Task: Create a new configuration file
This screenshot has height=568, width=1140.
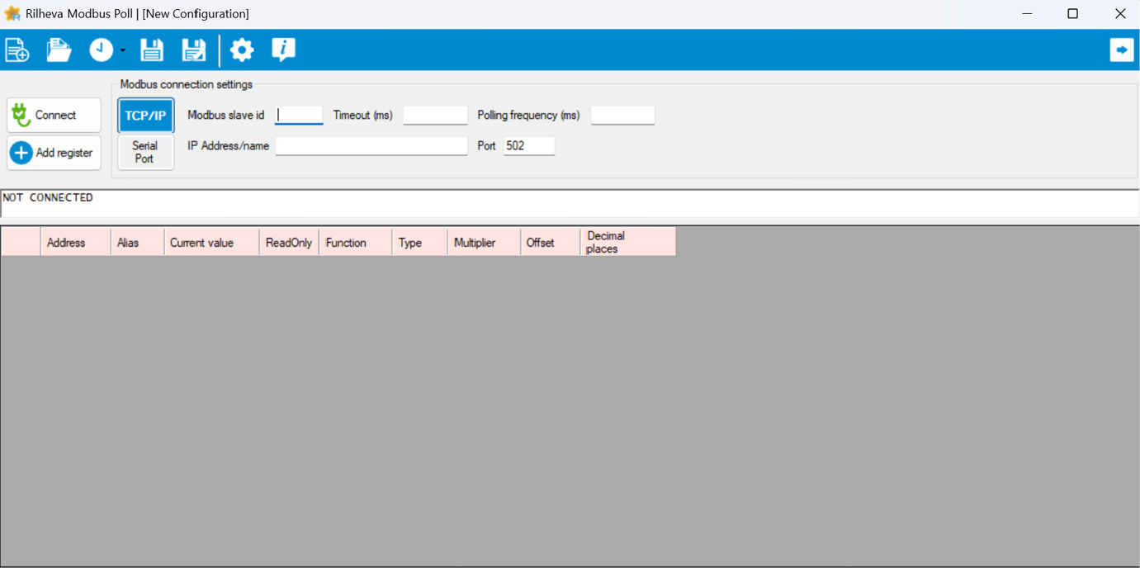Action: (x=17, y=50)
